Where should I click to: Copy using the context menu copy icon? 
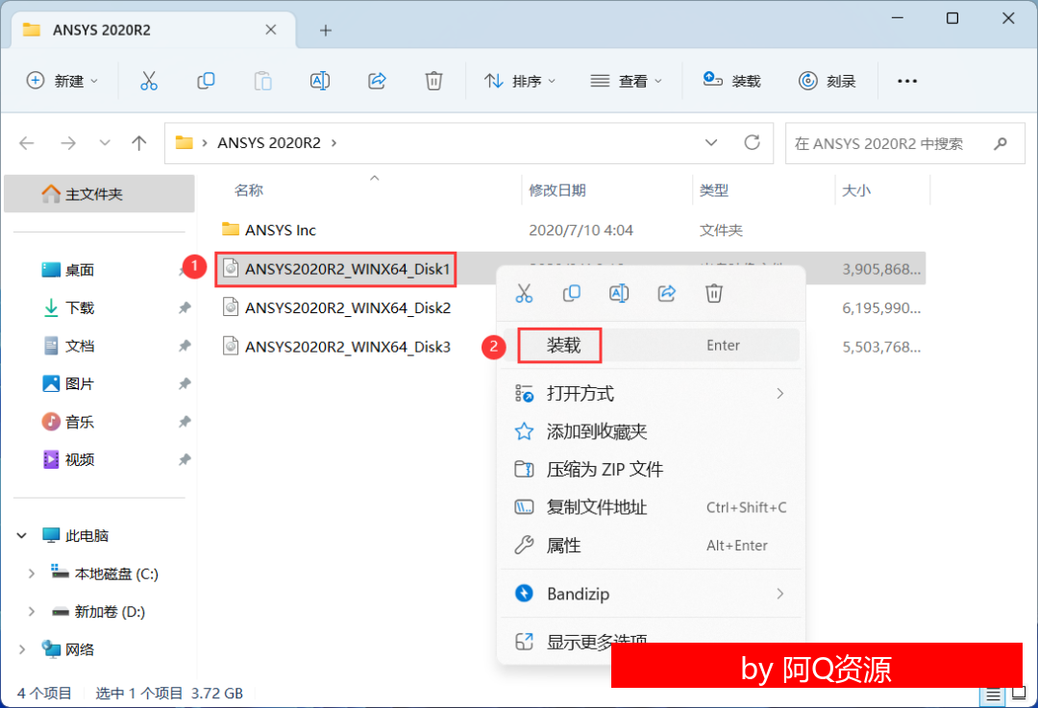(x=571, y=293)
